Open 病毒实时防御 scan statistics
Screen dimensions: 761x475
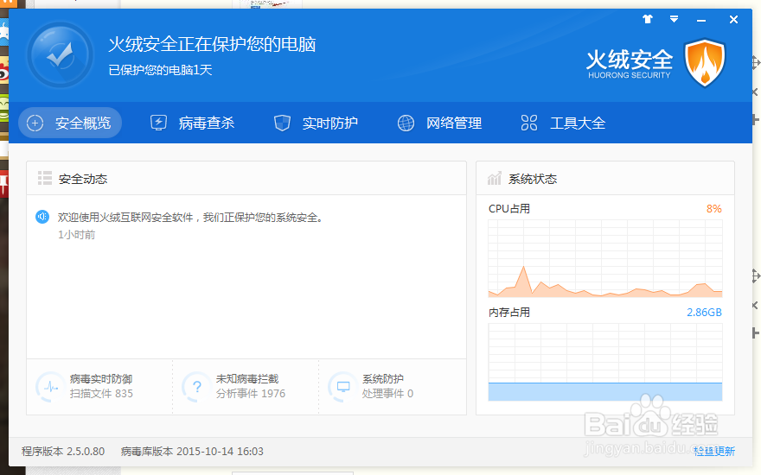99,387
